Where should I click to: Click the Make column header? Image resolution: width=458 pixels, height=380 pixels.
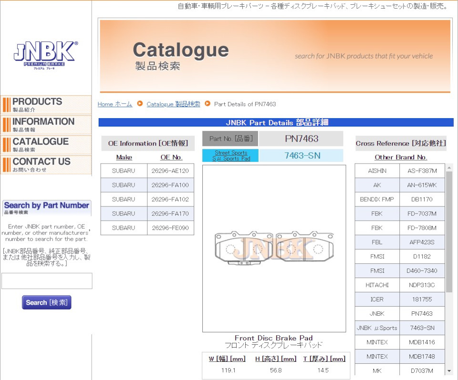pyautogui.click(x=124, y=157)
